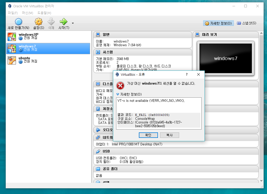
Task: Click the General (일반) section icon
Action: pyautogui.click(x=98, y=34)
